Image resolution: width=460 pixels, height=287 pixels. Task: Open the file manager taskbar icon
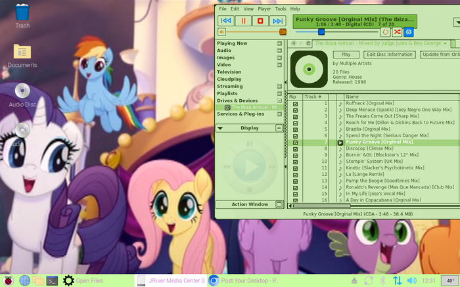click(38, 280)
